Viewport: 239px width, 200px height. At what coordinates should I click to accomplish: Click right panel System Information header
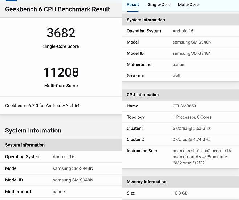point(181,20)
